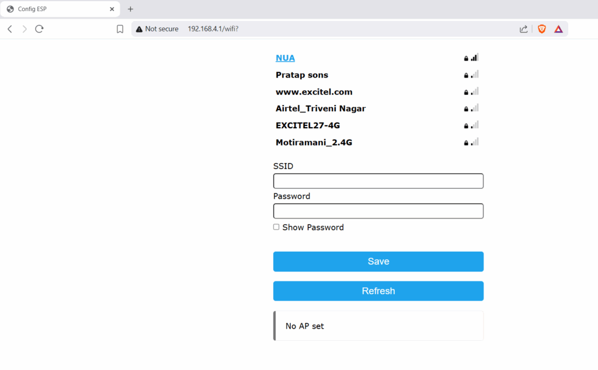Enable the Show Password checkbox
This screenshot has height=370, width=598.
coord(276,227)
